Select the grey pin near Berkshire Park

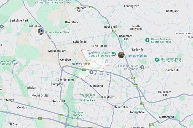[x=2, y=27]
